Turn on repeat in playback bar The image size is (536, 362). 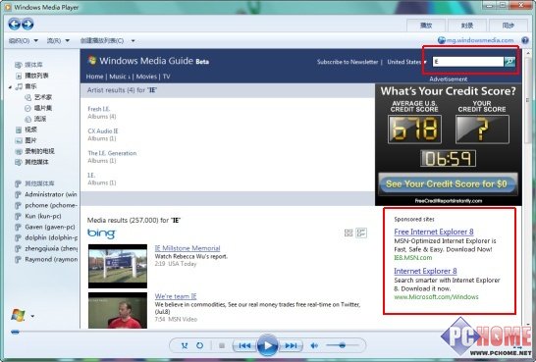[x=199, y=345]
